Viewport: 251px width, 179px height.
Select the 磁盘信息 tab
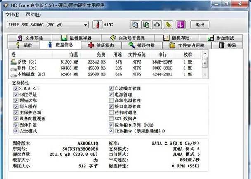[60, 45]
